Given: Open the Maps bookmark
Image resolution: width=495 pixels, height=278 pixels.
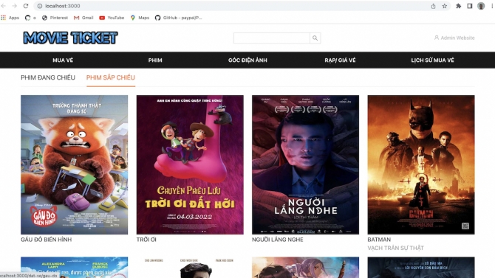Looking at the screenshot, I should (x=140, y=18).
